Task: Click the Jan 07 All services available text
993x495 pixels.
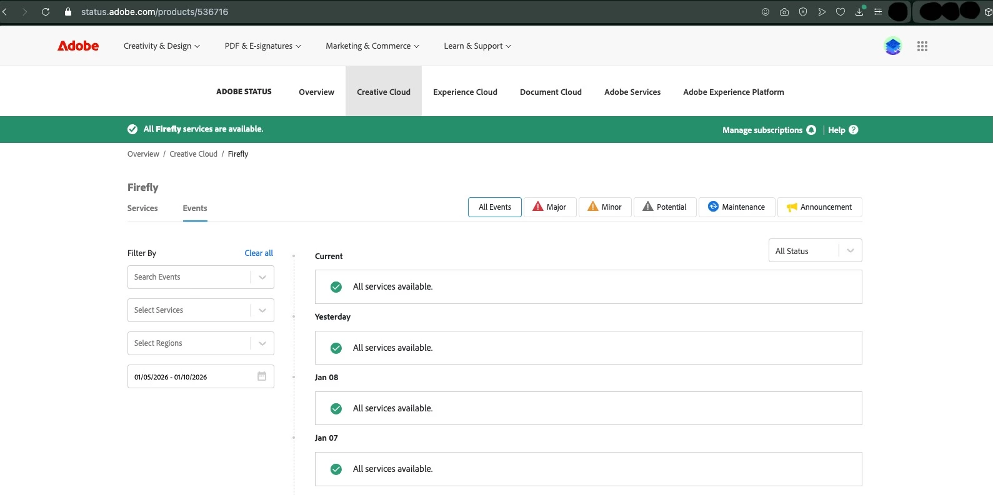Action: click(x=393, y=469)
